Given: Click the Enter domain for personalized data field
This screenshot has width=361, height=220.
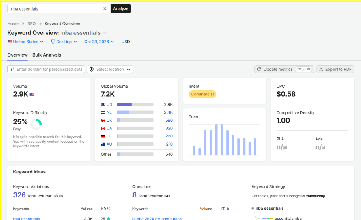Looking at the screenshot, I should click(46, 69).
